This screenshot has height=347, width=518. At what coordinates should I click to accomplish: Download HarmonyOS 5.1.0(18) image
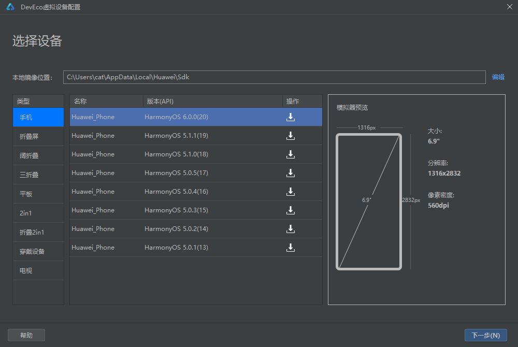(291, 154)
